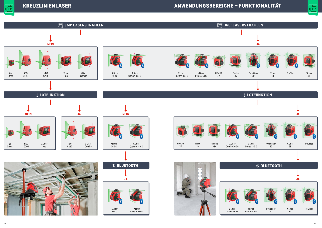322x228 pixels.
Task: Click the NEIN label above the Qb Green to XLiner Combo panel
Action: pos(51,44)
